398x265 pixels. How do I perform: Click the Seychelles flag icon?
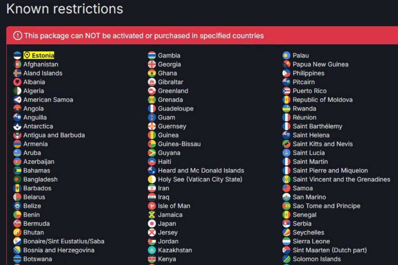coord(286,232)
